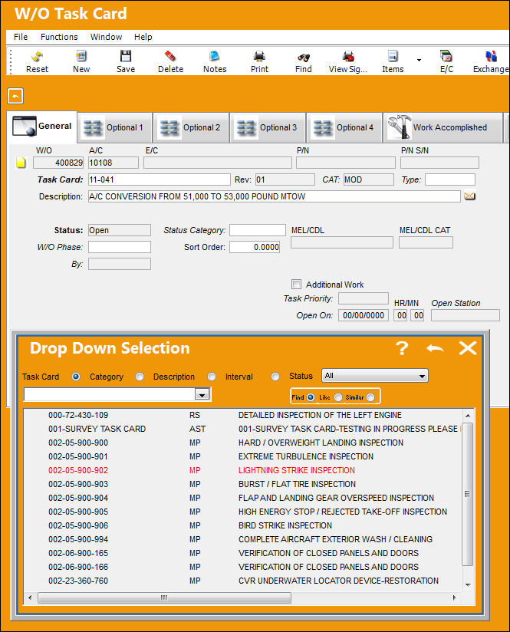Screen dimensions: 510x632
Task: Enable the Additional Work checkbox
Action: [296, 284]
